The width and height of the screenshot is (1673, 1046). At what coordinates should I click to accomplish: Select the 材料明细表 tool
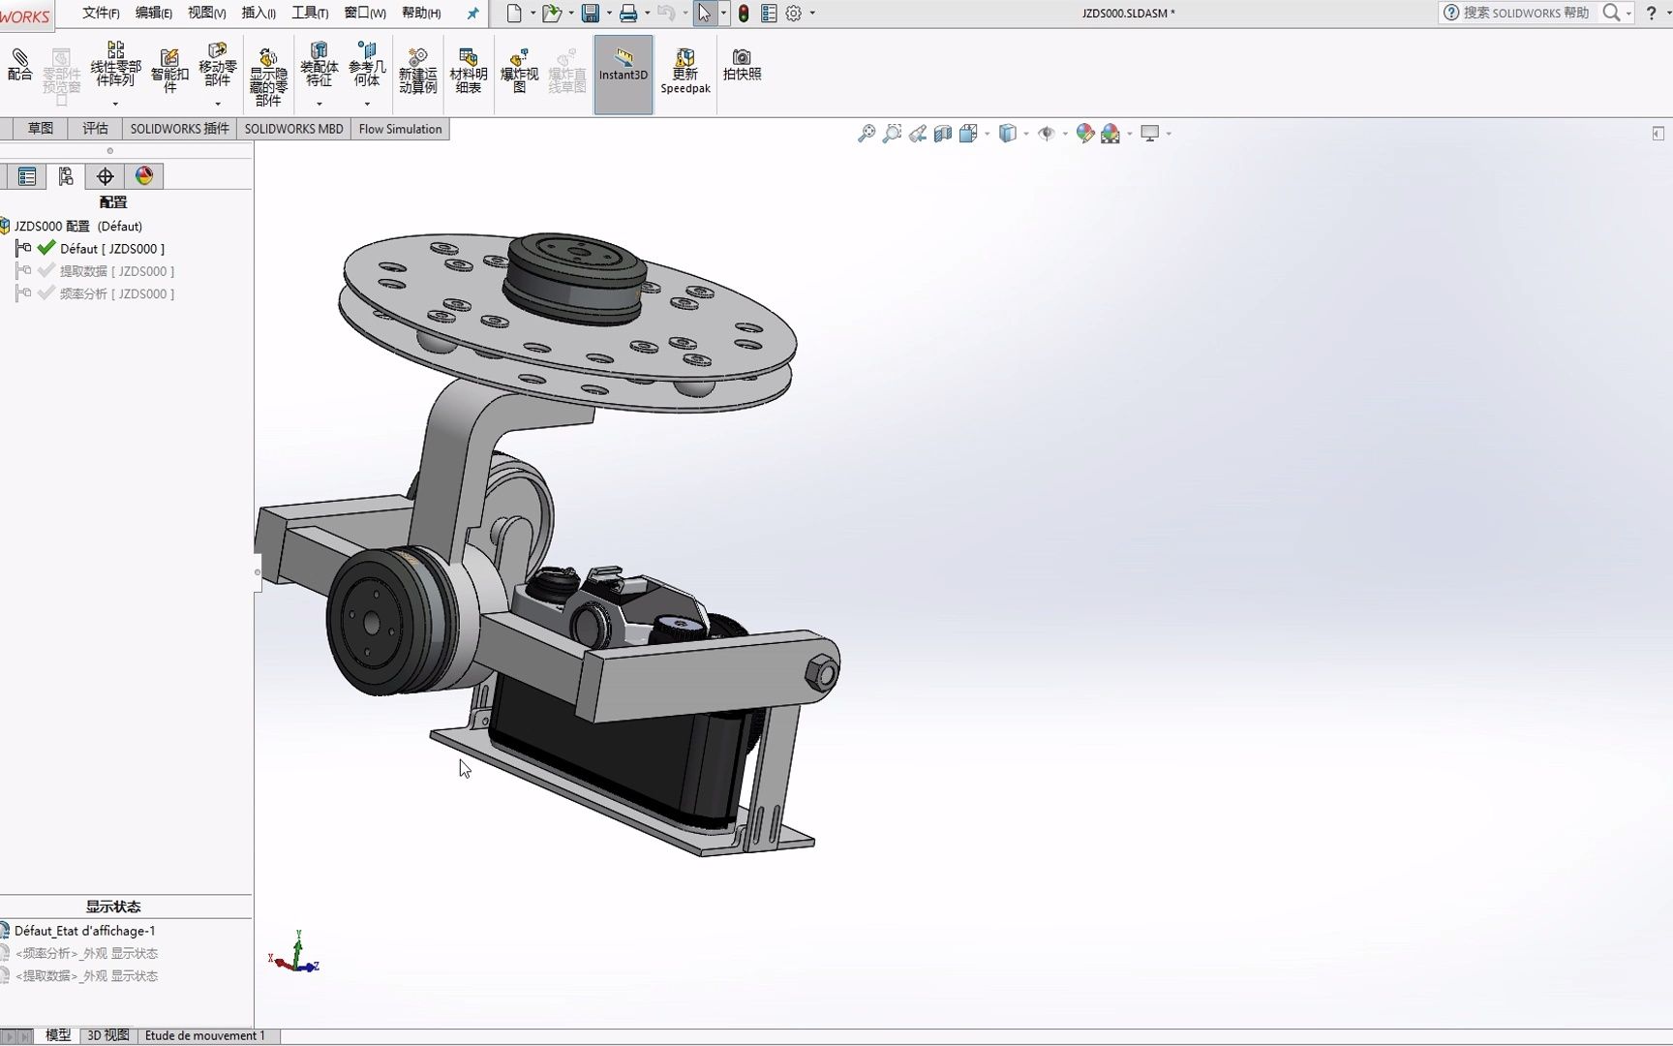pos(468,66)
